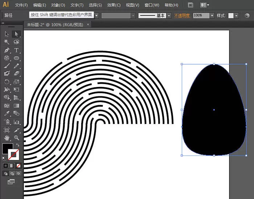The width and height of the screenshot is (254, 199).
Task: Select the Hand tool
Action: pos(7,138)
